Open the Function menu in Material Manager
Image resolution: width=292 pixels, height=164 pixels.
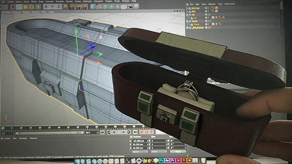tap(23, 138)
